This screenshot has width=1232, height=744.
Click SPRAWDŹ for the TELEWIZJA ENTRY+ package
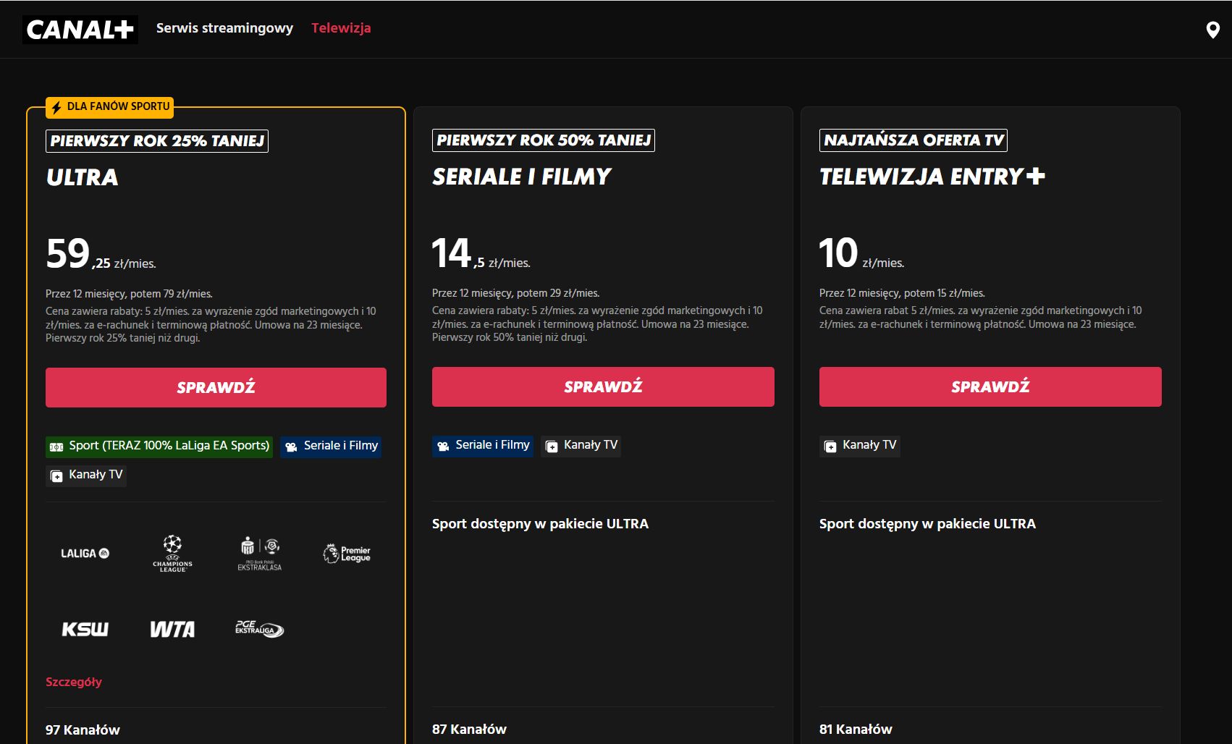(x=990, y=386)
